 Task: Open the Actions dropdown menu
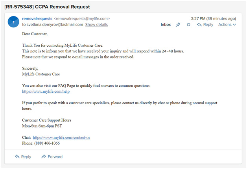[x=225, y=25]
